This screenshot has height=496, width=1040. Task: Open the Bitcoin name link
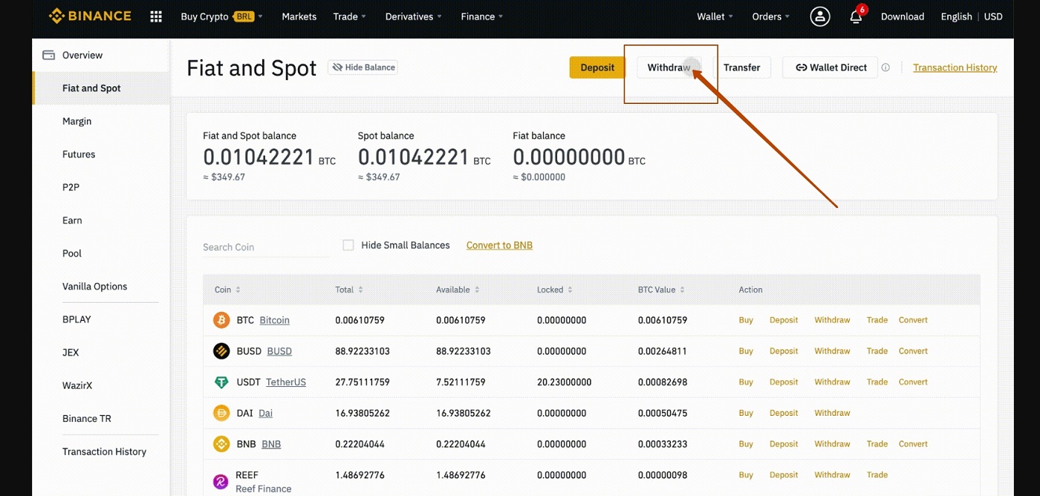point(274,320)
